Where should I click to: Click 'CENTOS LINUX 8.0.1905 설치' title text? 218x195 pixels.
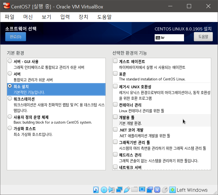(183, 29)
